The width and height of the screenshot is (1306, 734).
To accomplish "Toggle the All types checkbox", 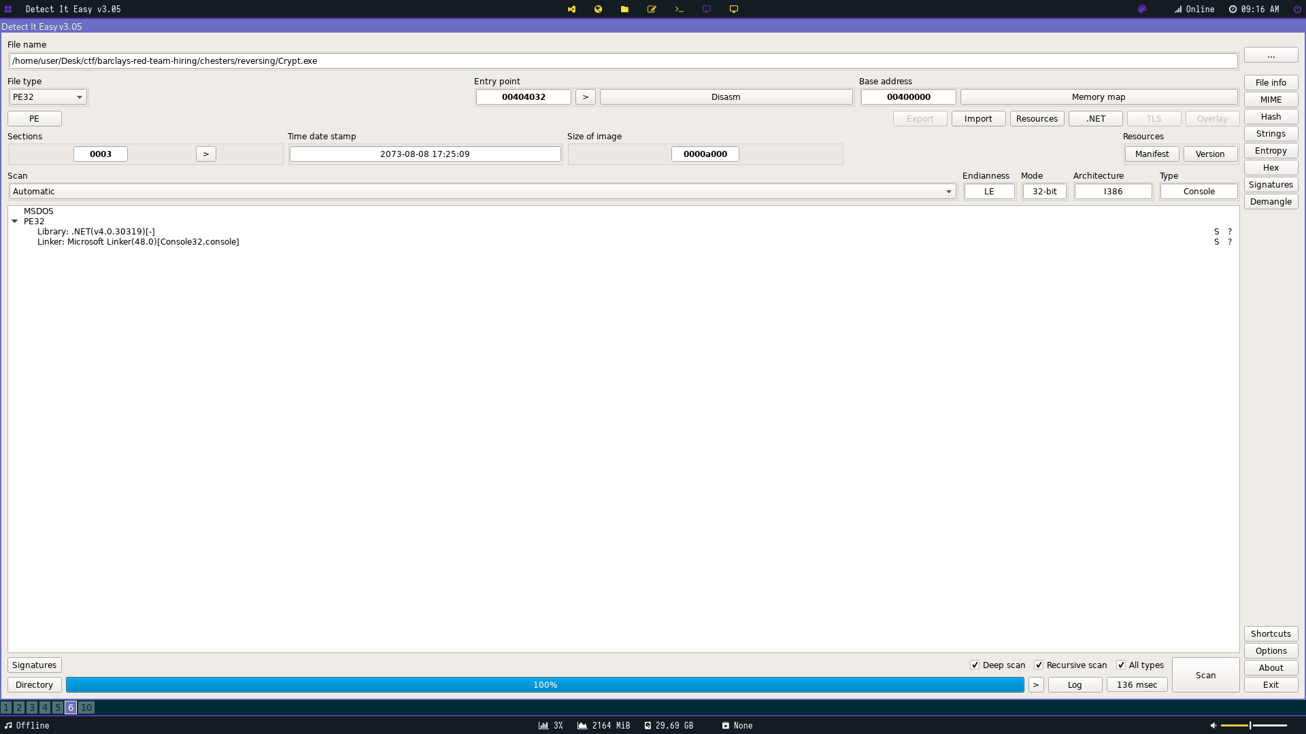I will (1121, 665).
